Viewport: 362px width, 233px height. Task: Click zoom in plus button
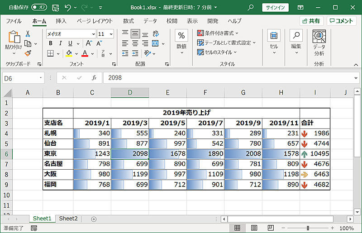point(332,228)
